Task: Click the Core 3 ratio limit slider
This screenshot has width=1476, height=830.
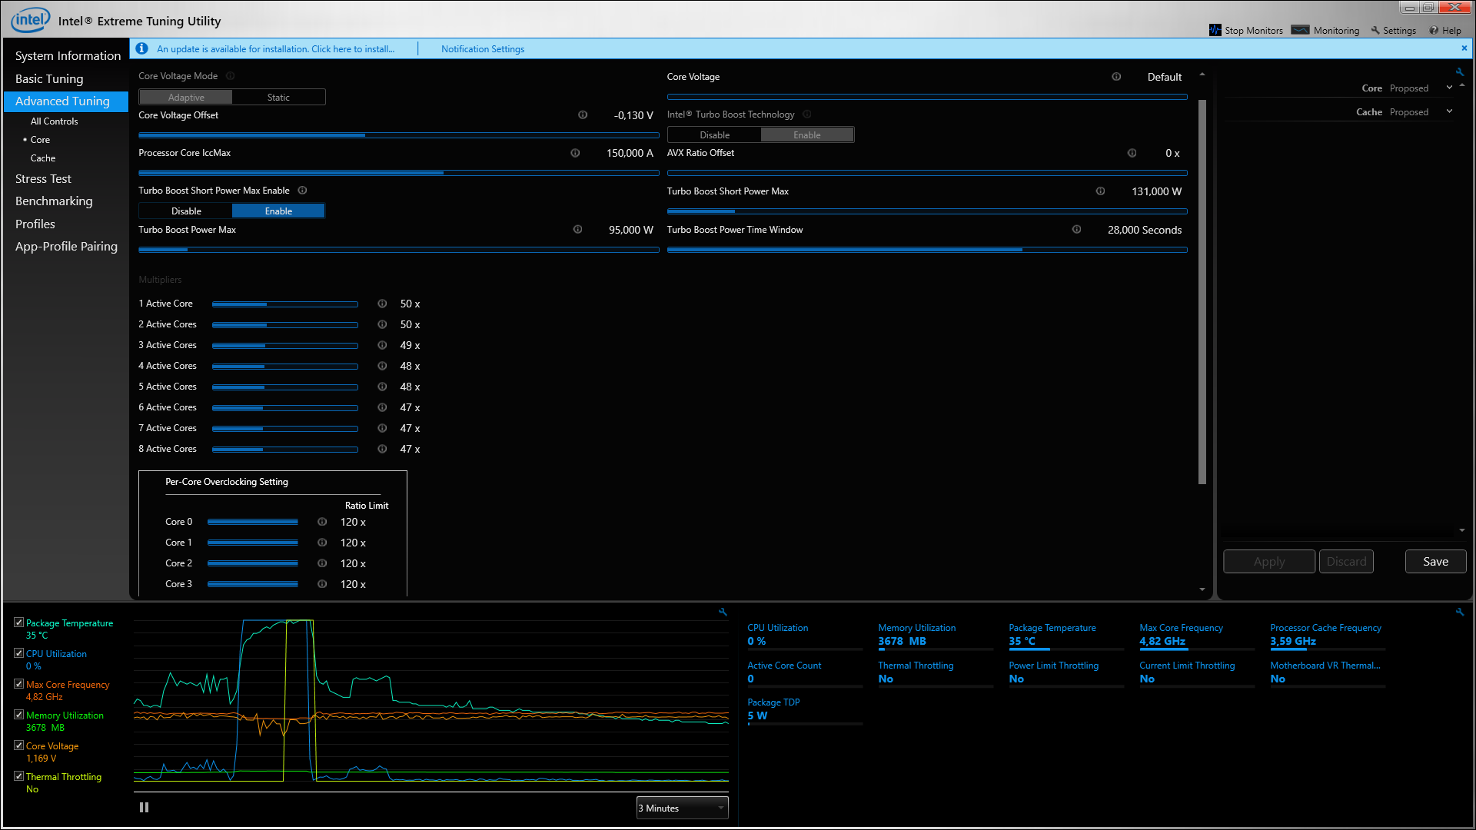Action: (x=253, y=584)
